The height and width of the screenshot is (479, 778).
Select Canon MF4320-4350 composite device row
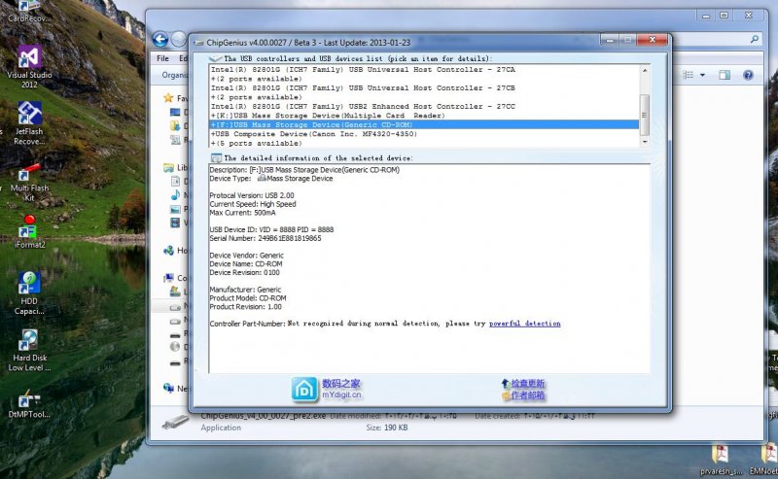point(424,134)
